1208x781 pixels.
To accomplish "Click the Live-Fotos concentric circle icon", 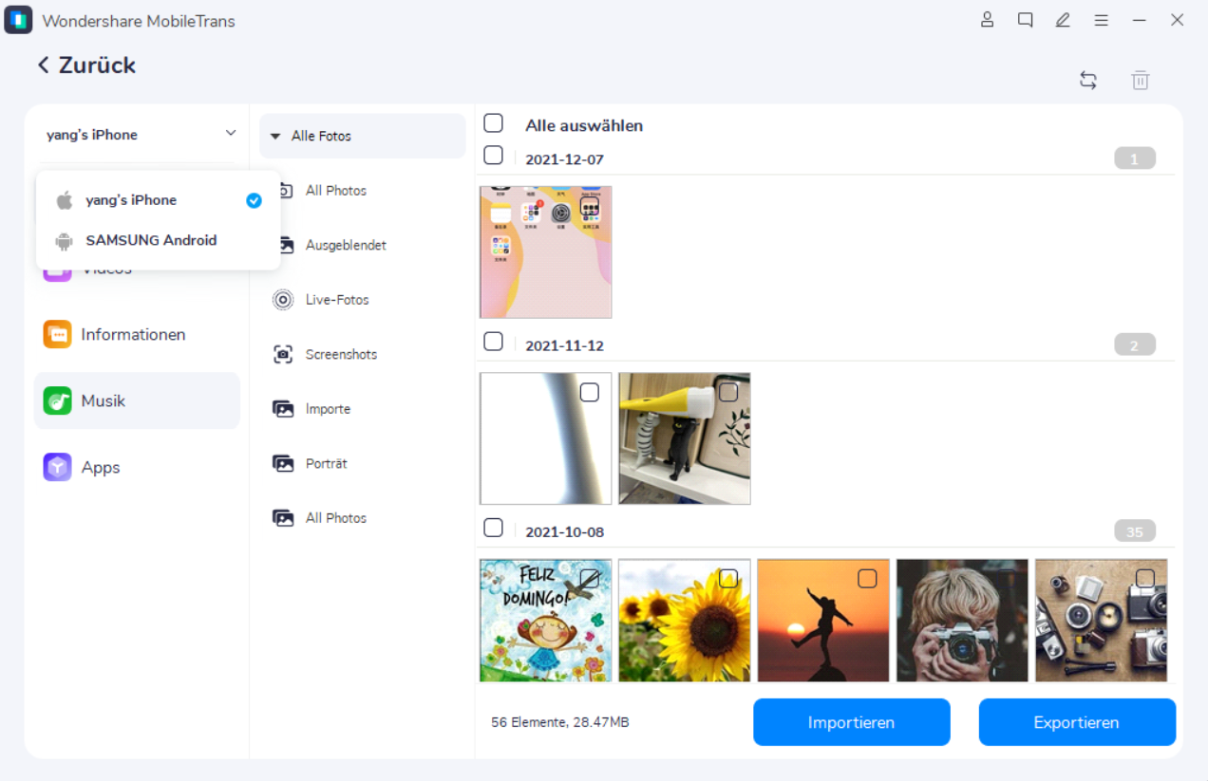I will point(283,300).
